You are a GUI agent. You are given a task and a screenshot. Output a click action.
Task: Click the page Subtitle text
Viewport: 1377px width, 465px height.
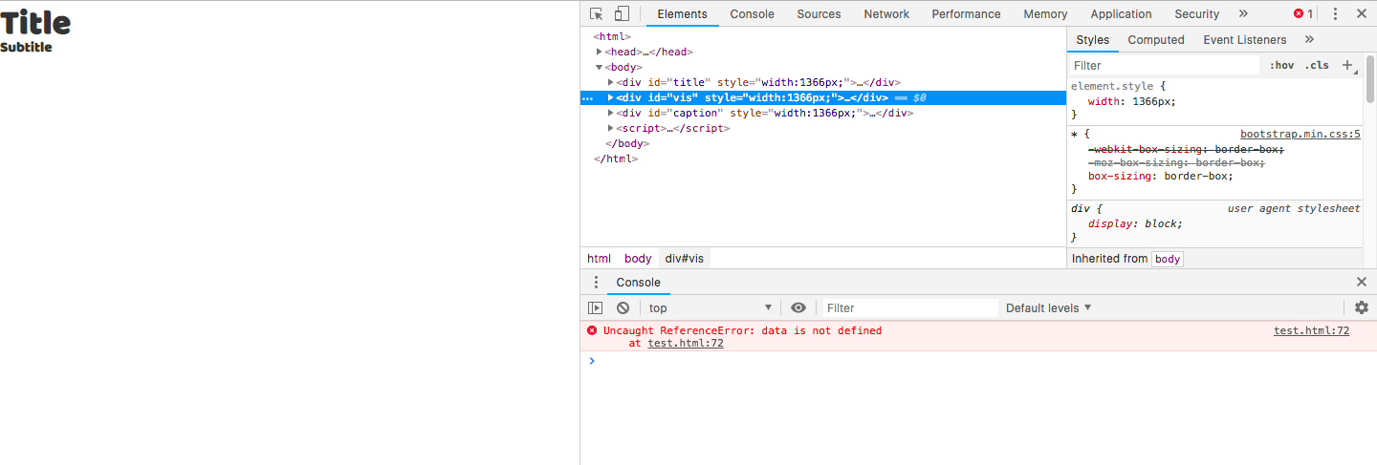[x=26, y=47]
